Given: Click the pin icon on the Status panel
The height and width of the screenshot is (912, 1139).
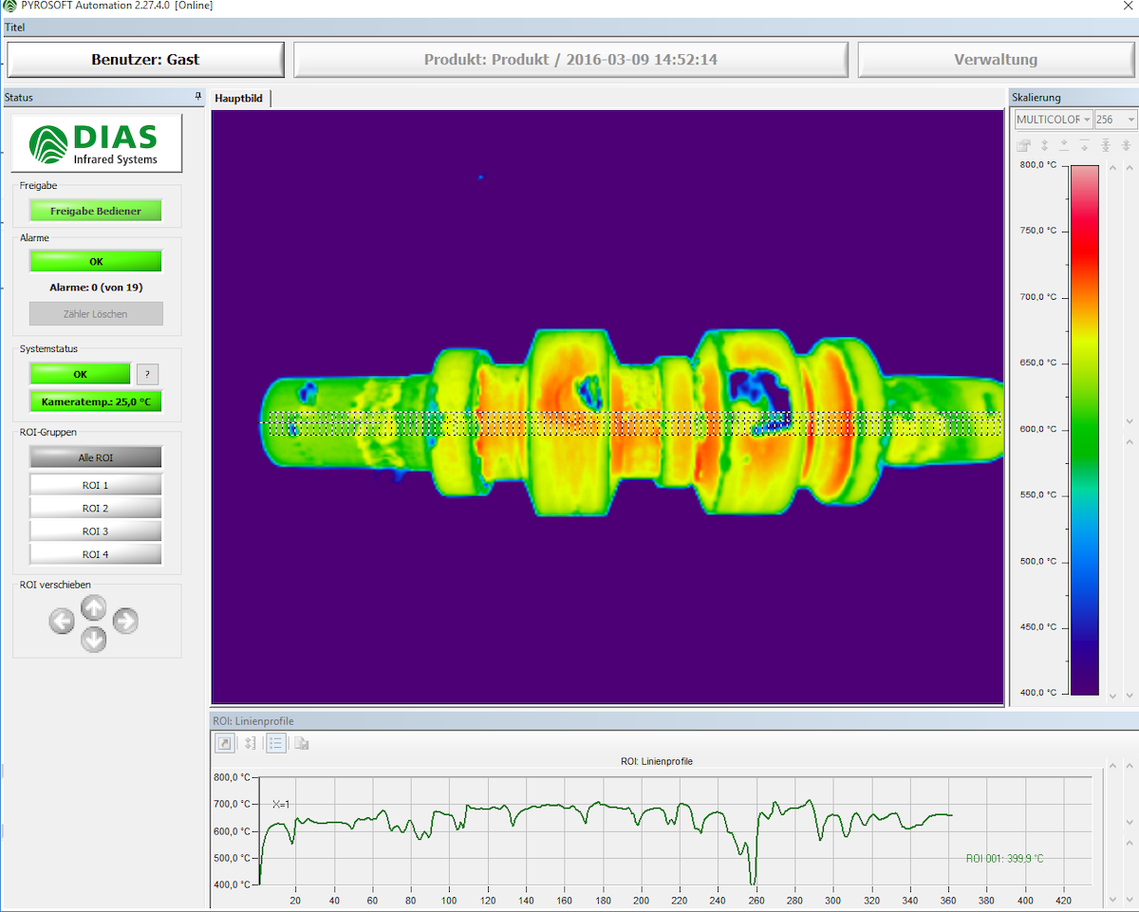Looking at the screenshot, I should pos(197,97).
